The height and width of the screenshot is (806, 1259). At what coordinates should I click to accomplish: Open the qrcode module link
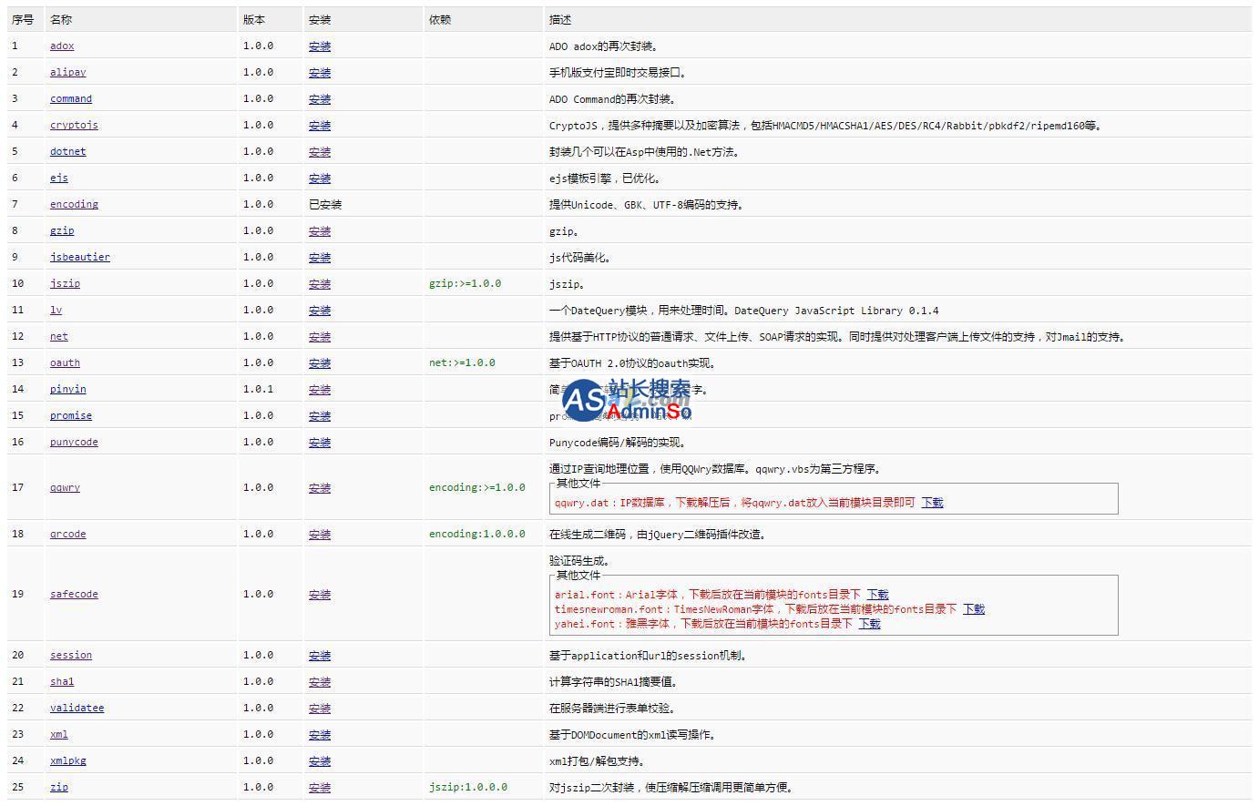click(x=68, y=534)
